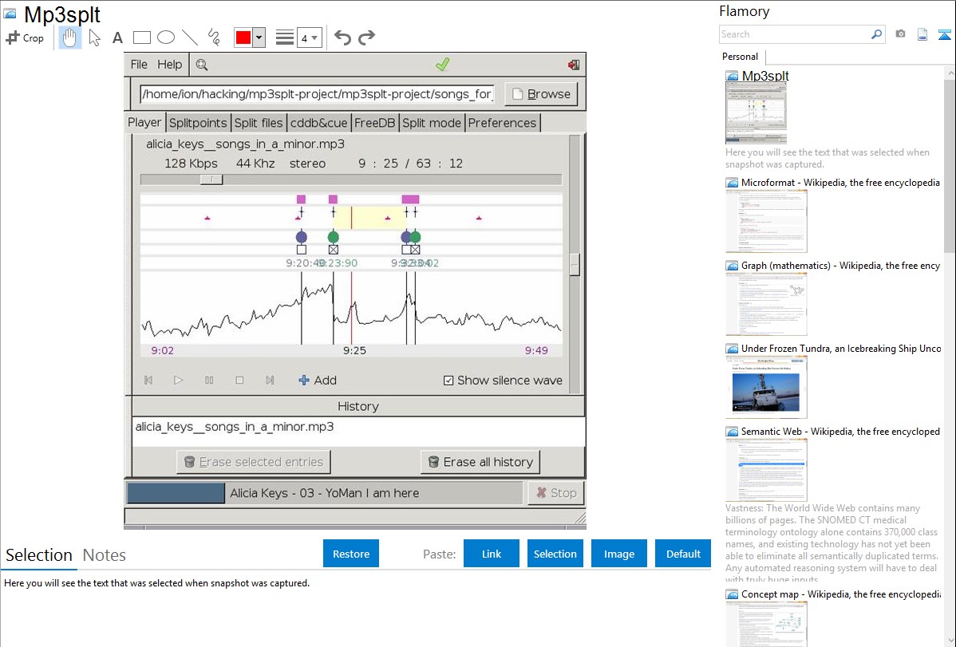Screen dimensions: 956x647
Task: Pick the rectangle shape tool
Action: coord(142,37)
